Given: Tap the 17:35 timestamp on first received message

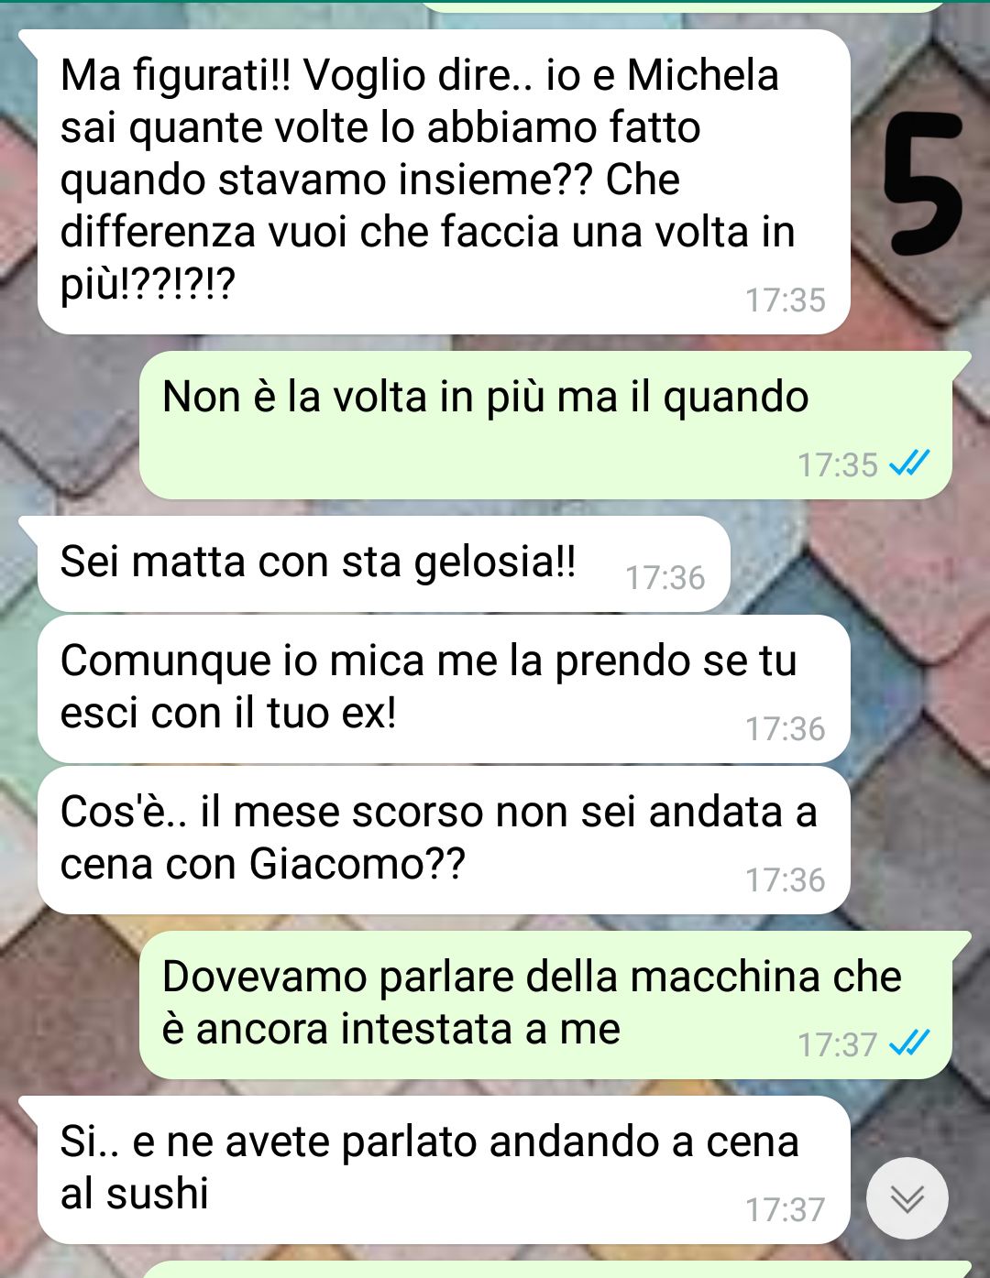Looking at the screenshot, I should click(x=786, y=300).
